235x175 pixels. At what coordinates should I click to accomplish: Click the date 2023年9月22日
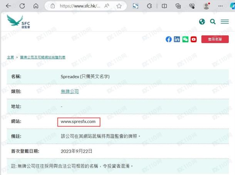coord(76,151)
